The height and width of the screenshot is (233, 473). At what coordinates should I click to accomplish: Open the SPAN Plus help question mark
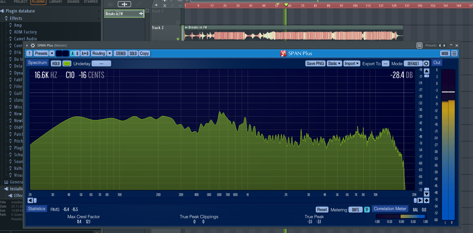tap(29, 53)
